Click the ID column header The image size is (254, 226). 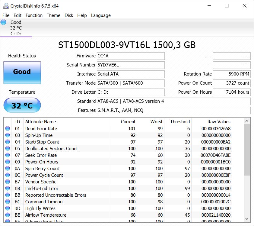coord(17,122)
